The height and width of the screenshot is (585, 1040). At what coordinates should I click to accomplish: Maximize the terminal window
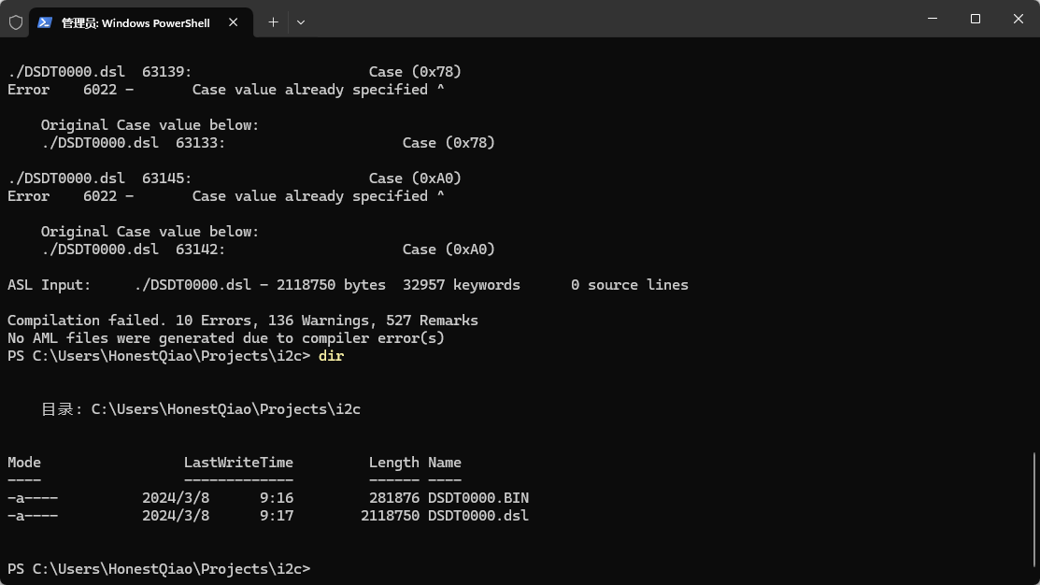pos(976,19)
